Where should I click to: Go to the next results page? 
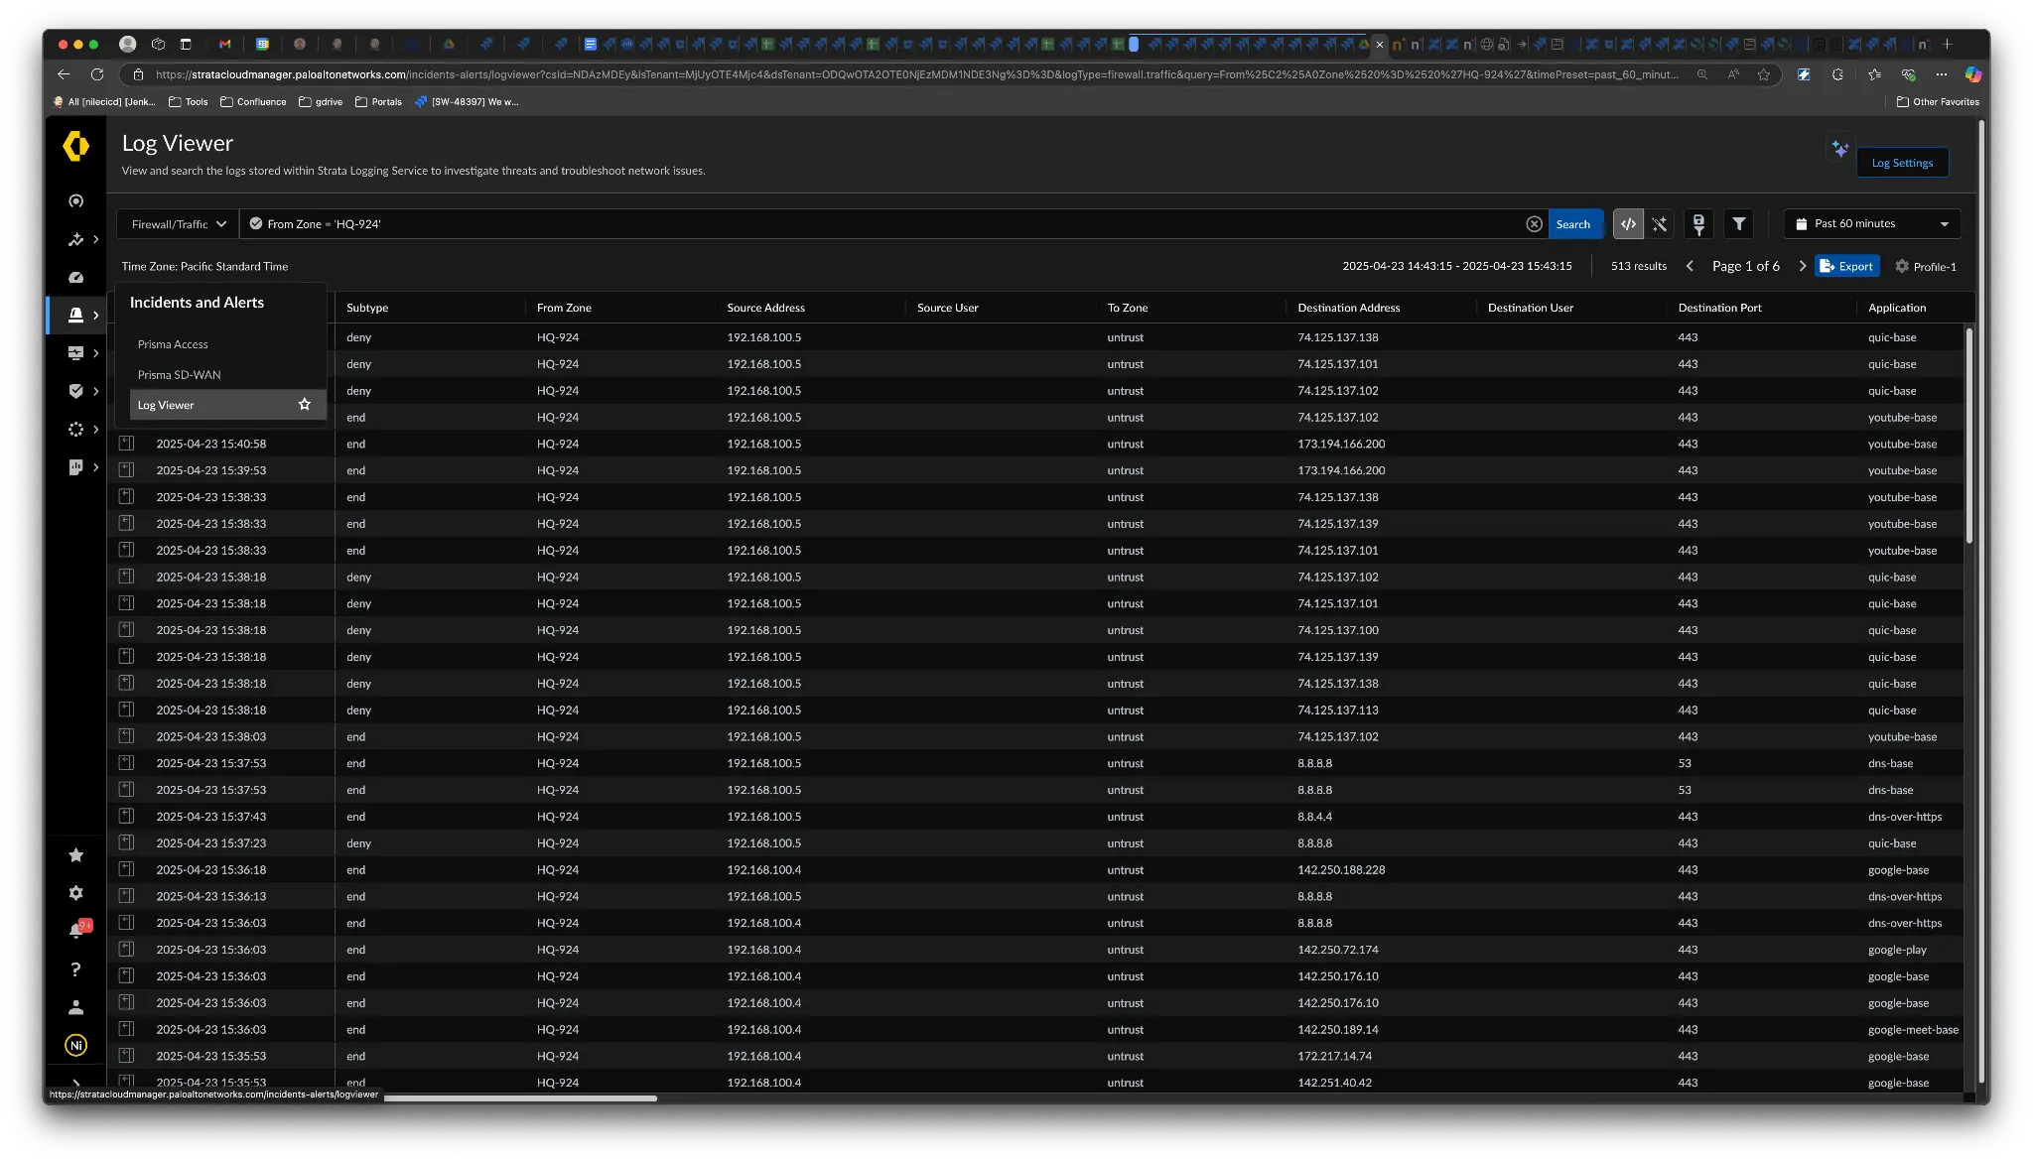(1802, 266)
